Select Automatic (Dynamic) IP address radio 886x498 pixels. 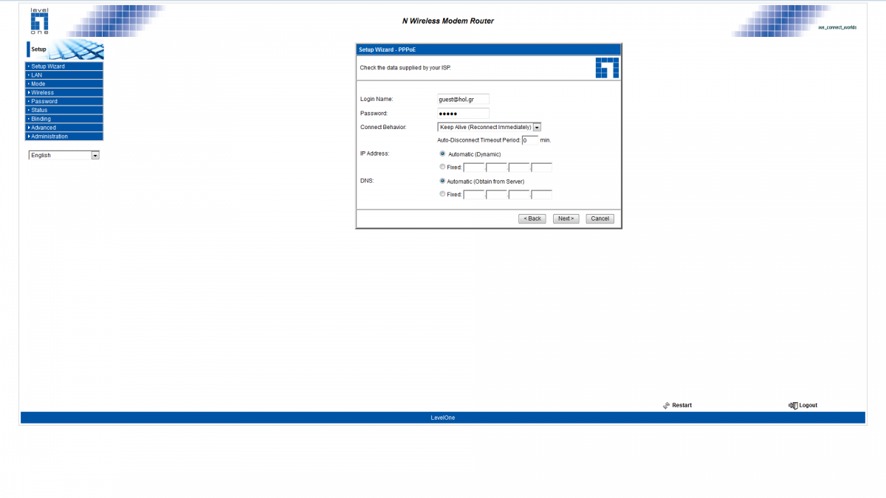point(442,154)
